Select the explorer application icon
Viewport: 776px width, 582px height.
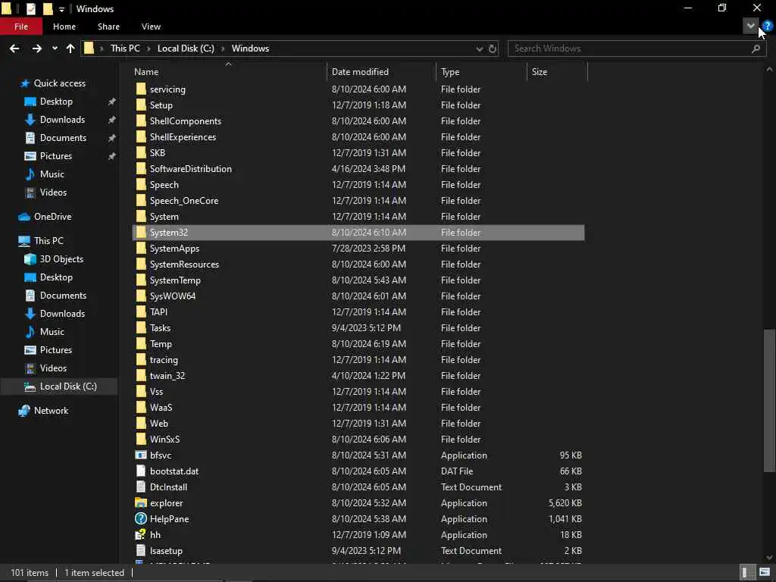tap(141, 503)
